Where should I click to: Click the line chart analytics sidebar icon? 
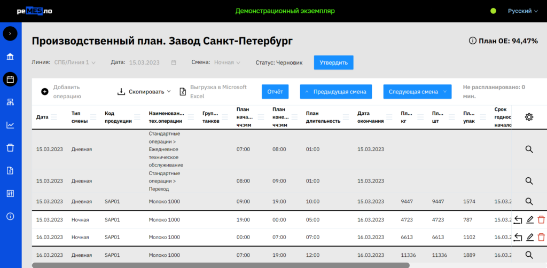pyautogui.click(x=10, y=125)
